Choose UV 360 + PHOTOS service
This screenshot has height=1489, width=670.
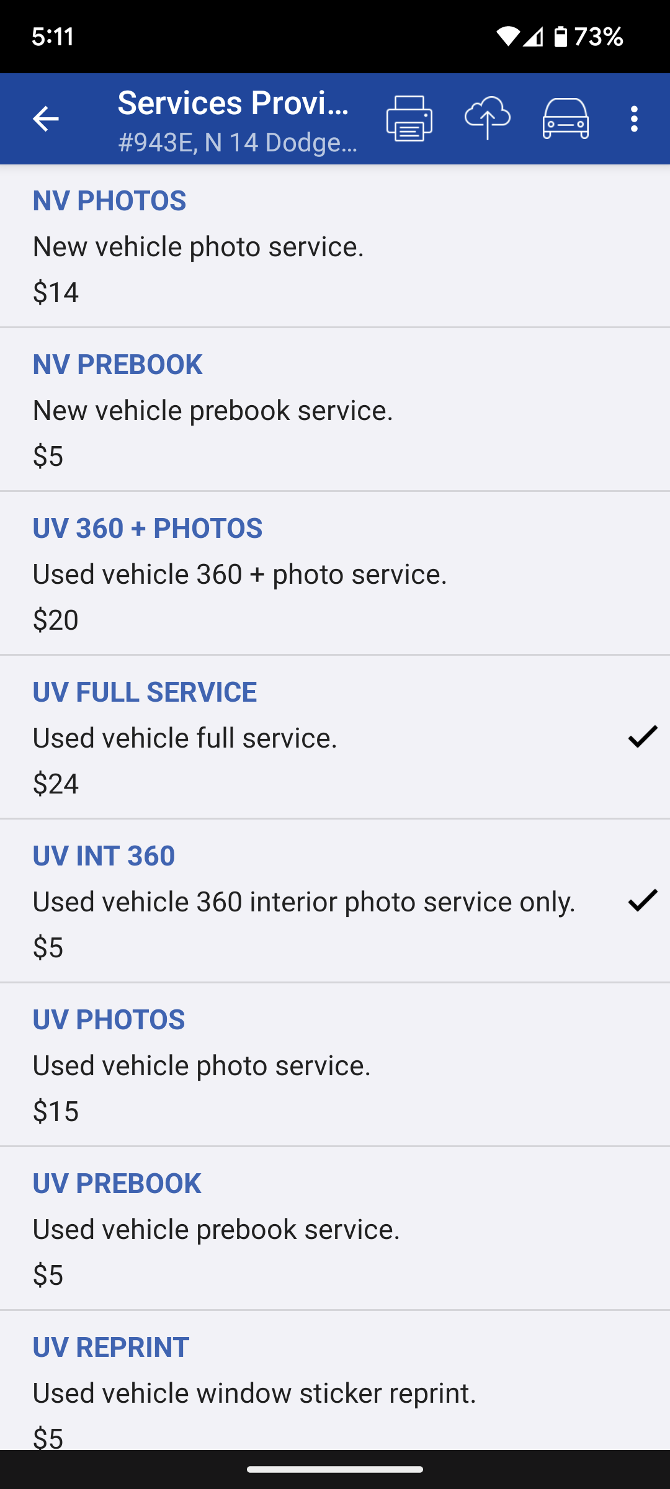[x=335, y=573]
